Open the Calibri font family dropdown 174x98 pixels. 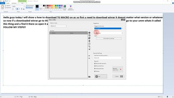24,6
